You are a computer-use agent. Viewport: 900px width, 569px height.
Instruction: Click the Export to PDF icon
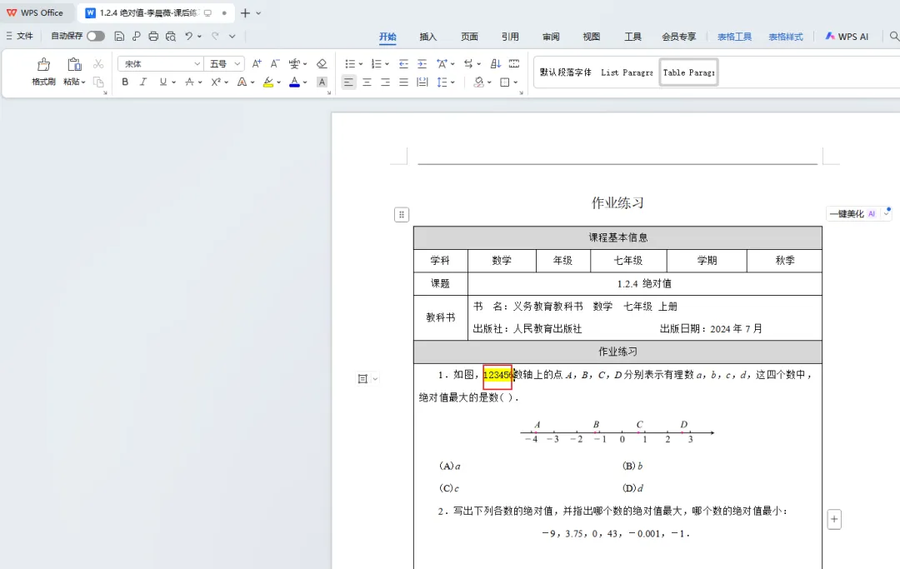tap(136, 36)
